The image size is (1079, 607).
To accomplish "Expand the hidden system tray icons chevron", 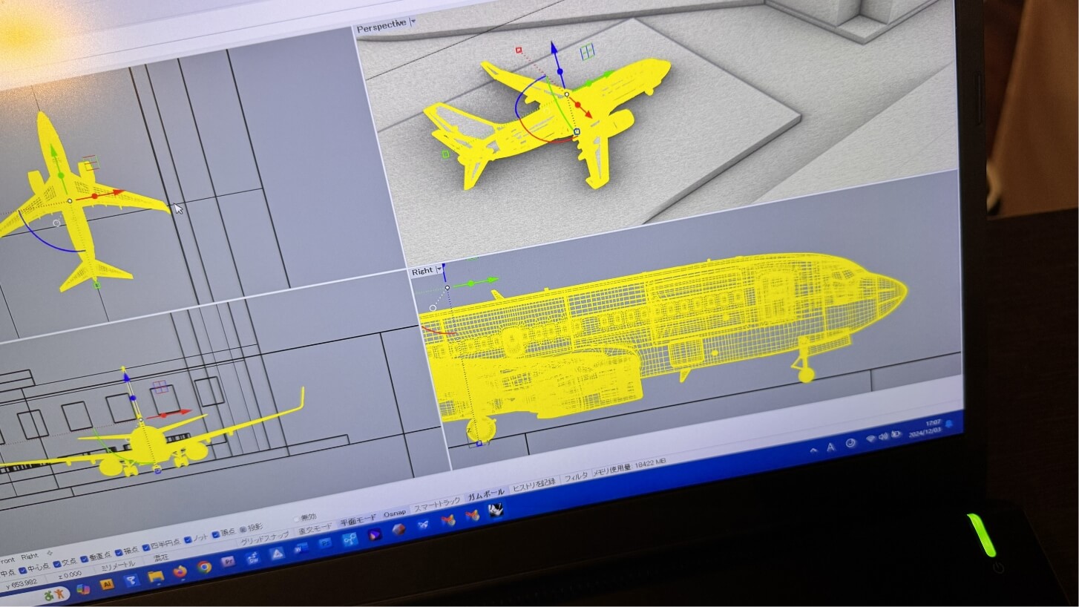I will 814,448.
